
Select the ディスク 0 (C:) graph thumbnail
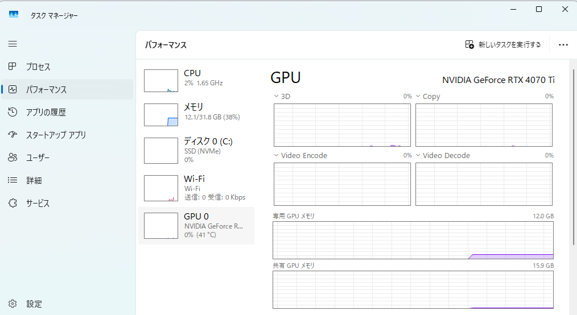(x=161, y=151)
